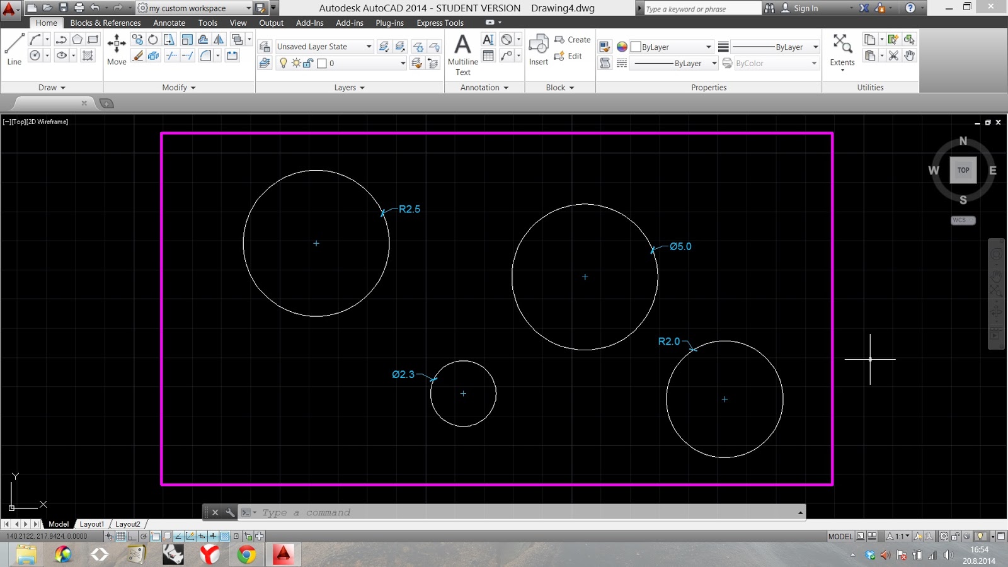This screenshot has width=1008, height=567.
Task: Open the Autodesk Exchange X icon
Action: pyautogui.click(x=864, y=8)
